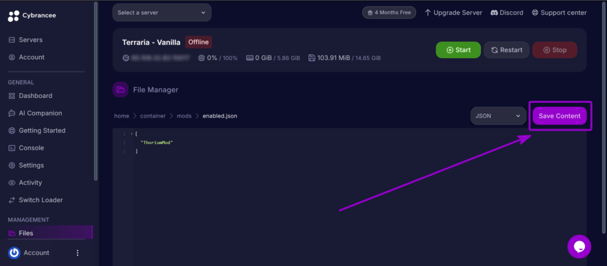
Task: Click the Dashboard grid icon
Action: pyautogui.click(x=12, y=96)
